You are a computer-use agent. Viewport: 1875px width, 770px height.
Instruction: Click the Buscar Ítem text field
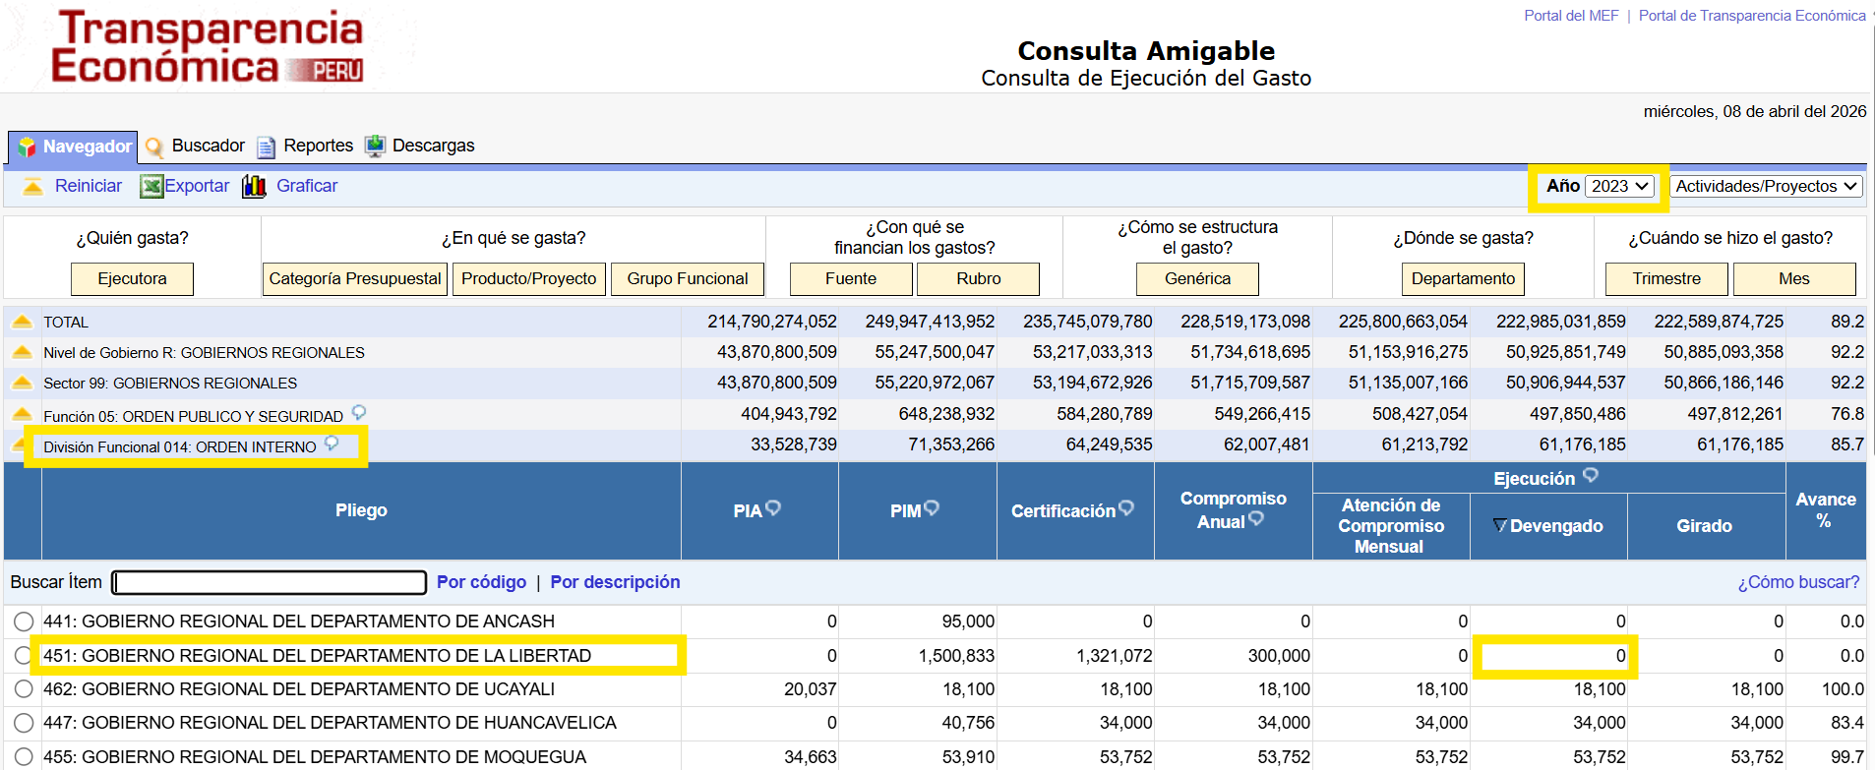270,582
